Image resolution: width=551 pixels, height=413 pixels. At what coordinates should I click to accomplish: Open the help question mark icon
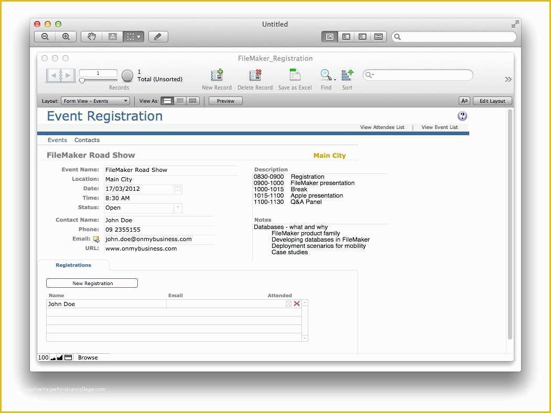(462, 116)
